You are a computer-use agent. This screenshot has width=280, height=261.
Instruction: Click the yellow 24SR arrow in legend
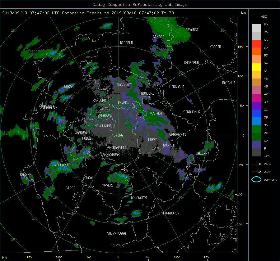tap(256, 164)
